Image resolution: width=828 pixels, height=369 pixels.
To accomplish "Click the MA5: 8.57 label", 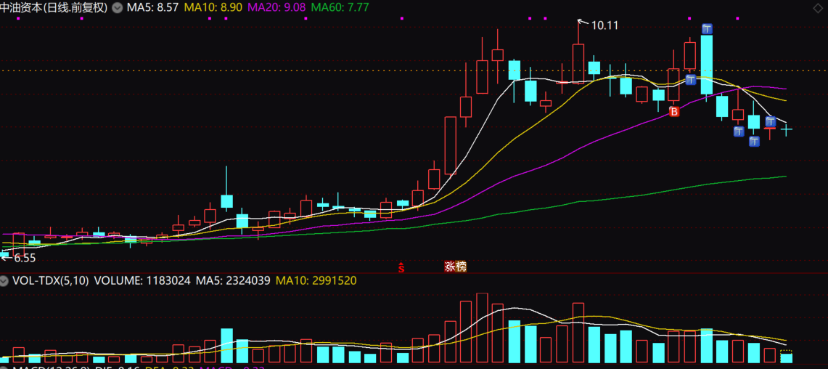I will [152, 8].
